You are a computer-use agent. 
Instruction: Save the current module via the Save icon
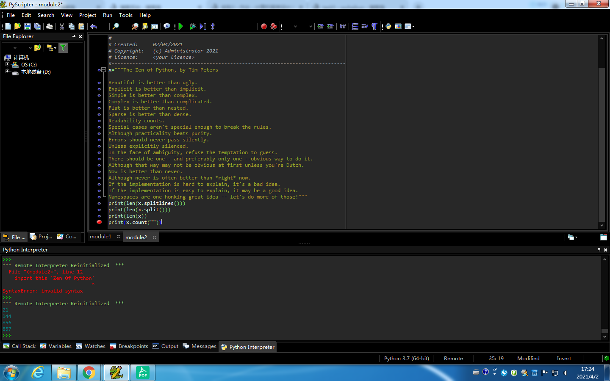(x=27, y=26)
